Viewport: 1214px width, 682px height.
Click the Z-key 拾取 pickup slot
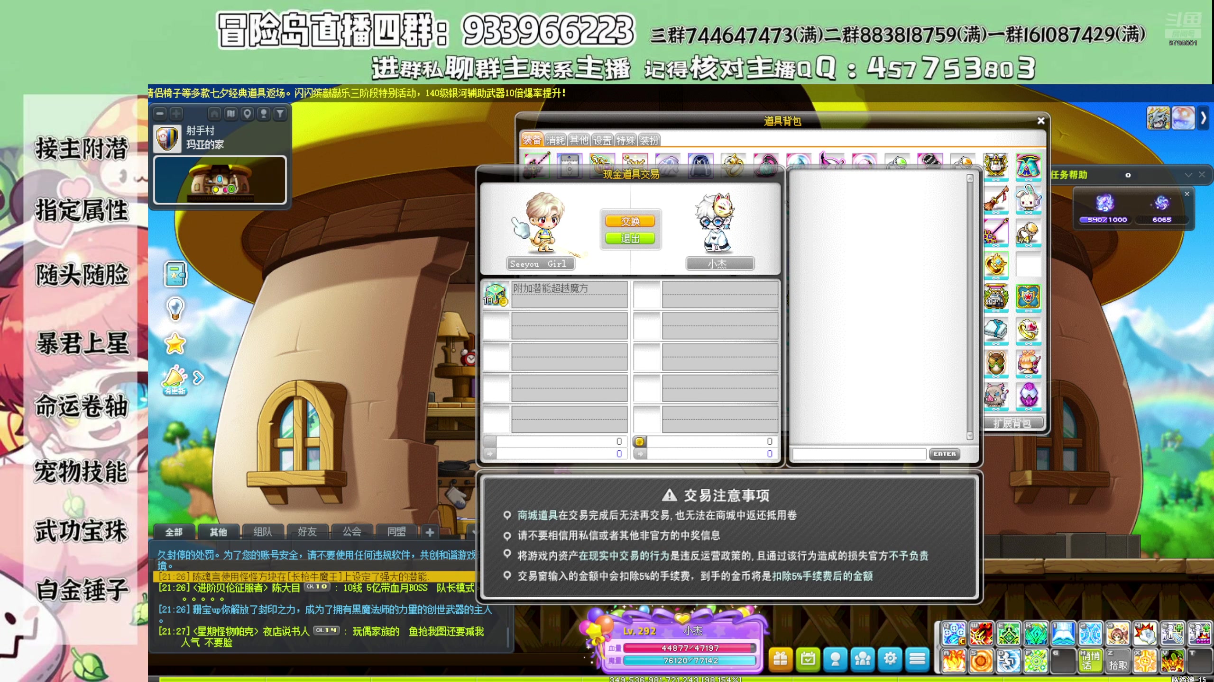pyautogui.click(x=1118, y=661)
